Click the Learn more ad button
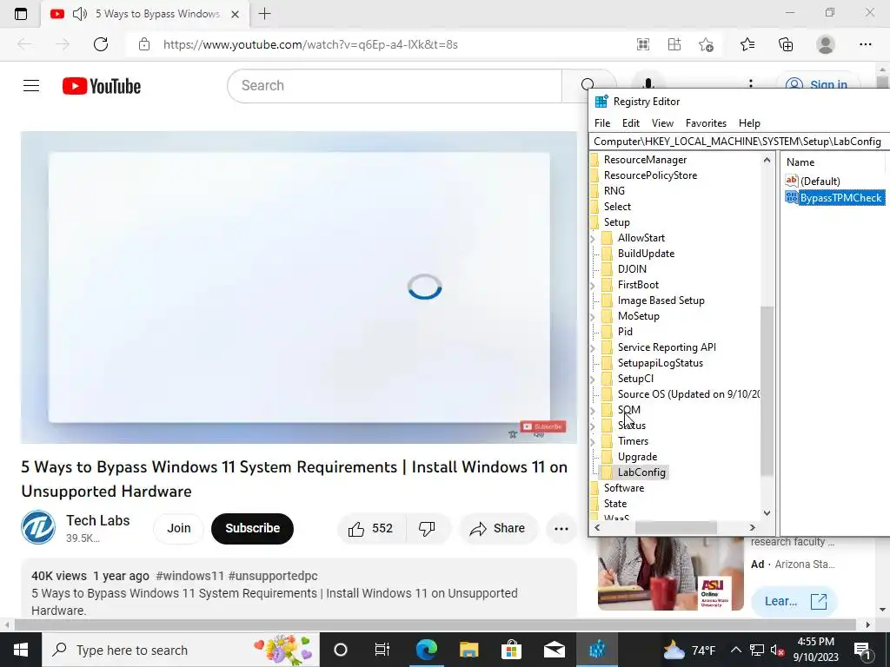890x667 pixels. pos(793,601)
